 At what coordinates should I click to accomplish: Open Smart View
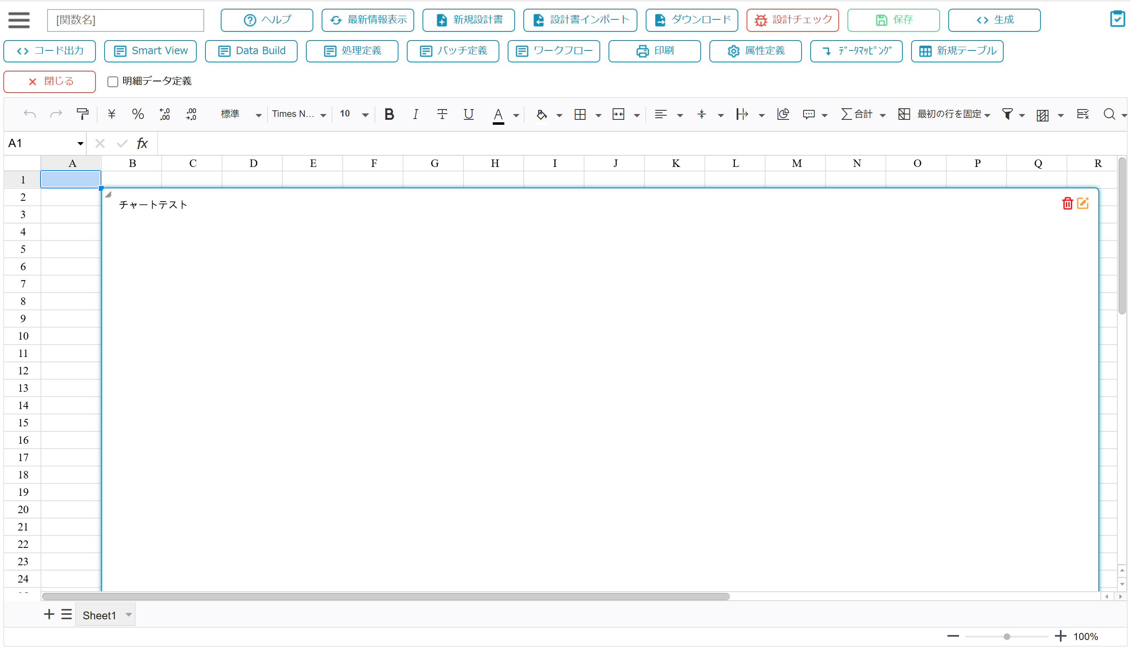click(151, 51)
